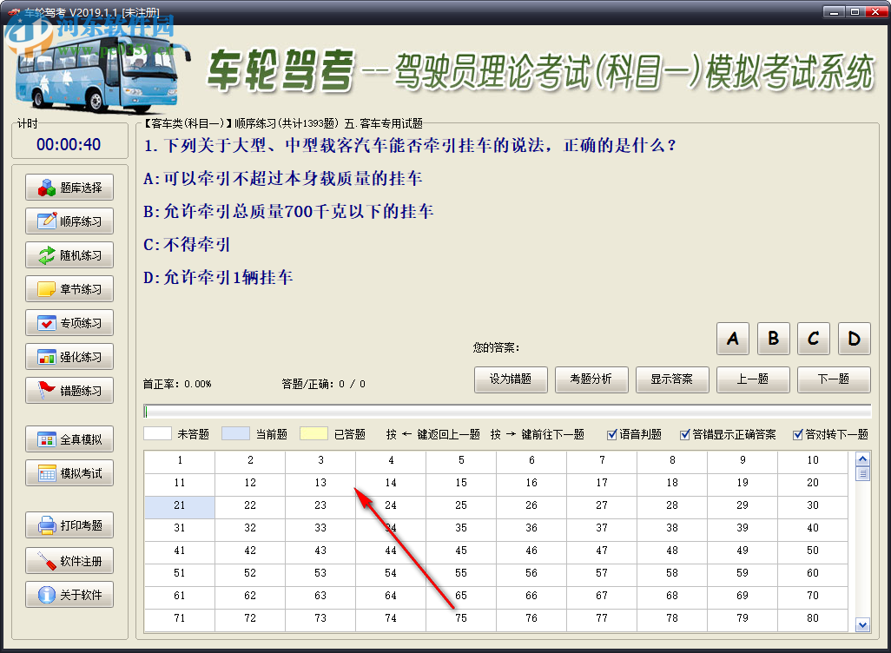Choose answer A button

click(733, 339)
